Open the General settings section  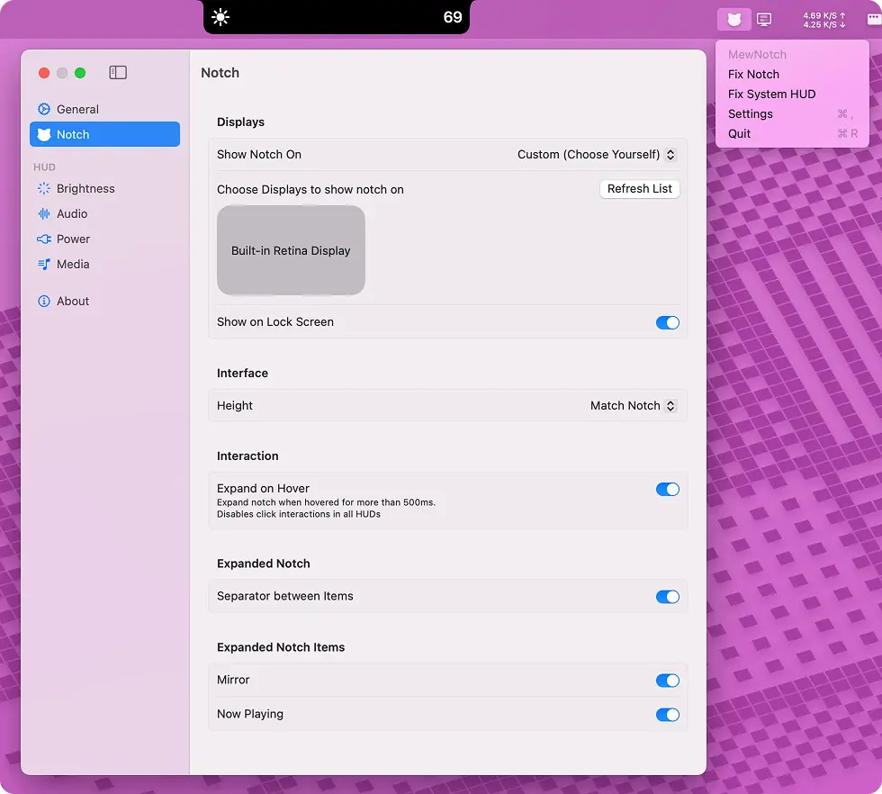tap(104, 109)
